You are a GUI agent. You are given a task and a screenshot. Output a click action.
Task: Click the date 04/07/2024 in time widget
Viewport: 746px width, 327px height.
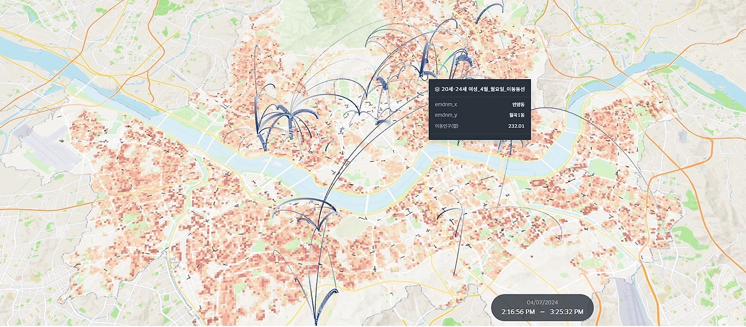pyautogui.click(x=542, y=303)
